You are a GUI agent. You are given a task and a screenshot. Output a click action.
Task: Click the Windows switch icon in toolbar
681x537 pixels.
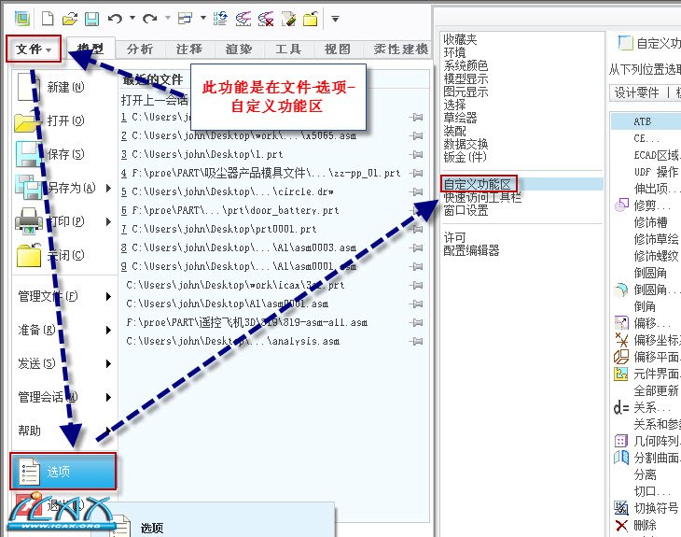[x=186, y=19]
